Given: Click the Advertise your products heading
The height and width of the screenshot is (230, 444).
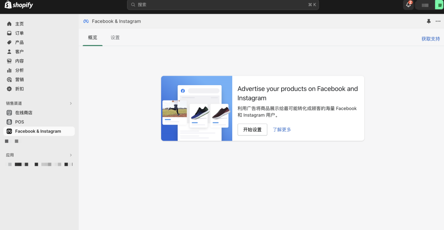Looking at the screenshot, I should [298, 93].
